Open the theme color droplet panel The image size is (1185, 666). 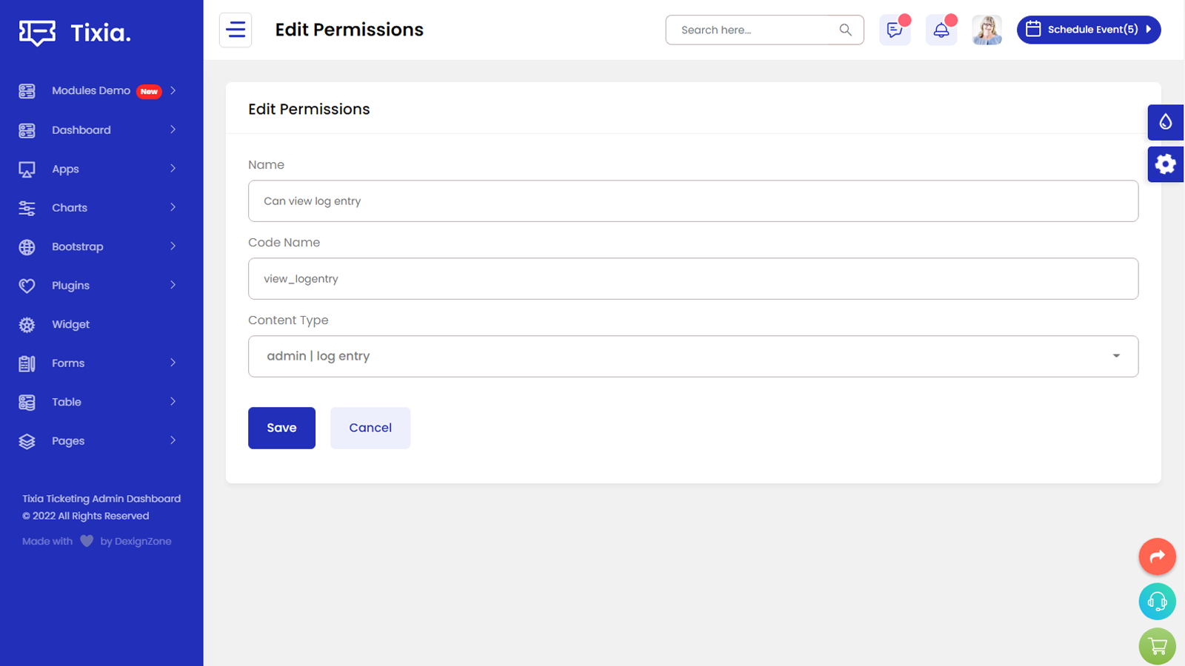[1165, 122]
